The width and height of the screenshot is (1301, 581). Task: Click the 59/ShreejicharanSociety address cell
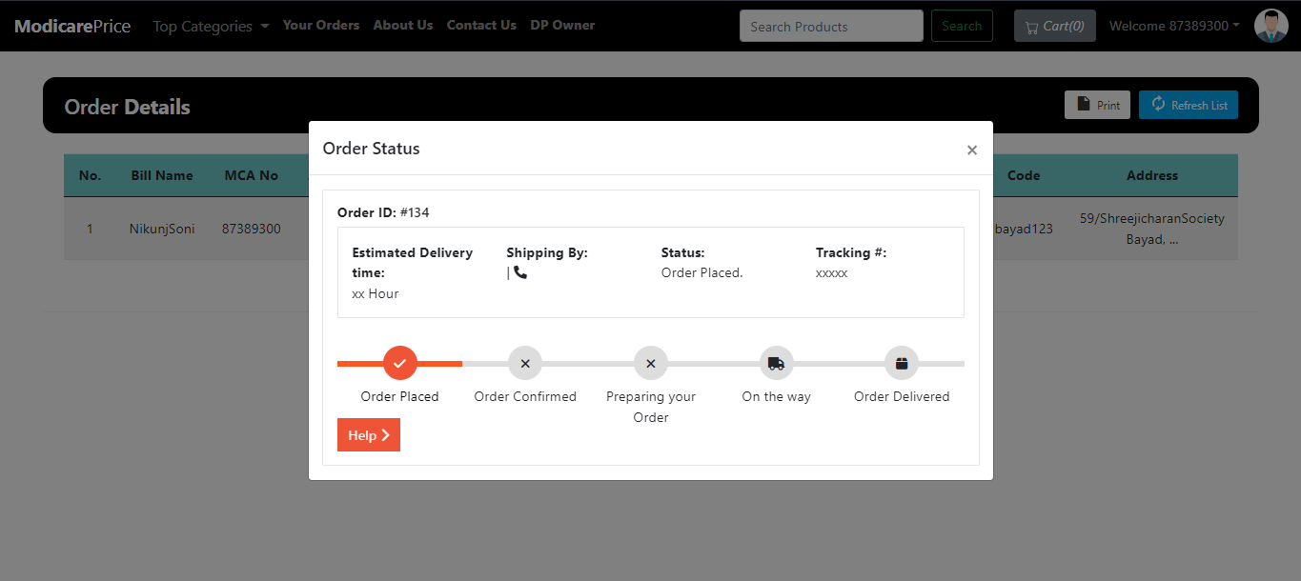[1152, 229]
